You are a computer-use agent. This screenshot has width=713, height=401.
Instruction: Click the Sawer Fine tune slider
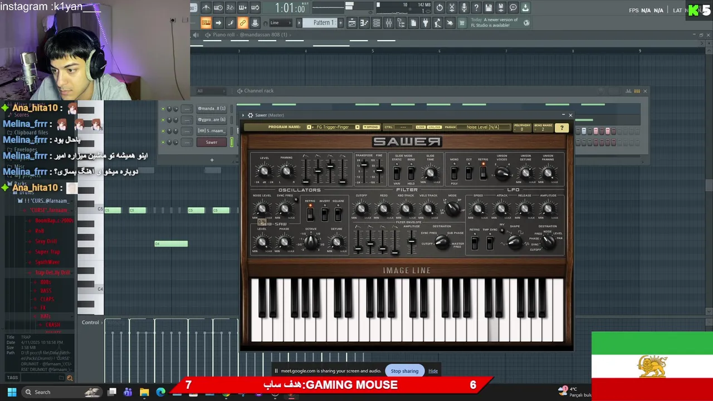pos(379,172)
